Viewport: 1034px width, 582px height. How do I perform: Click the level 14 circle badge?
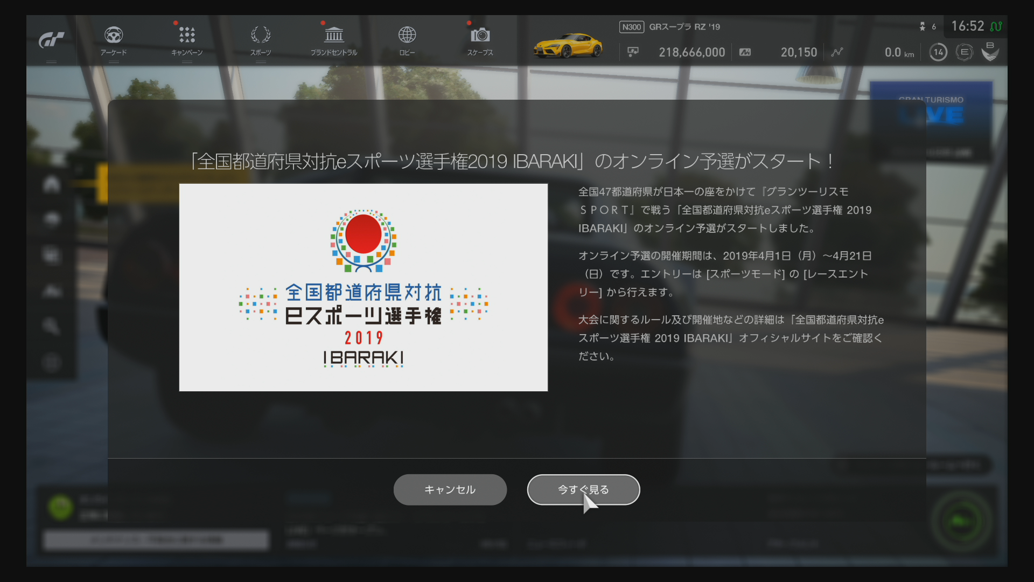(x=938, y=52)
